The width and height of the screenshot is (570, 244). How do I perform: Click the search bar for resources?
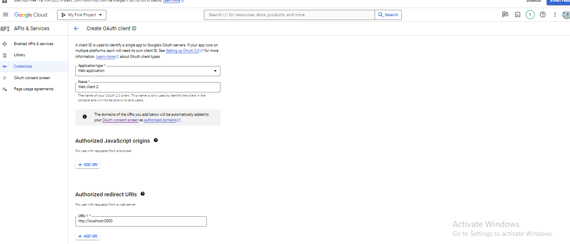[x=289, y=15]
